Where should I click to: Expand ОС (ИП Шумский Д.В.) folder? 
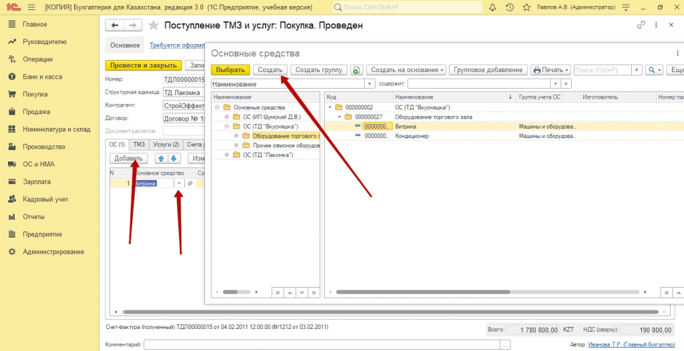(x=226, y=117)
